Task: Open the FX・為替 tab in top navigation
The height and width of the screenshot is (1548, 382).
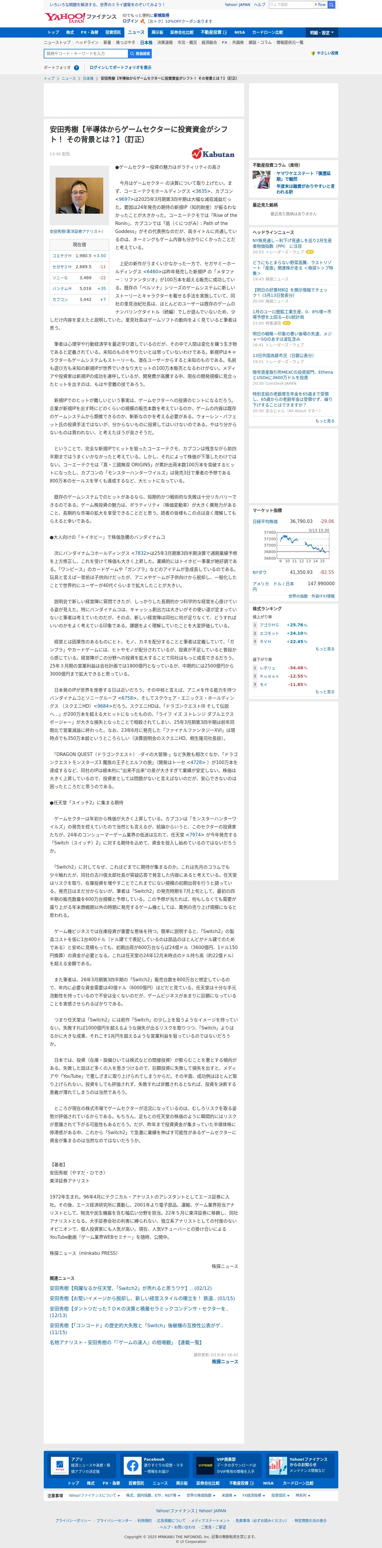Action: (89, 32)
